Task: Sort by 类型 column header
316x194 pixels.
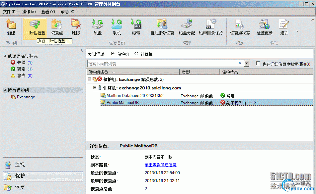Action: click(x=200, y=72)
